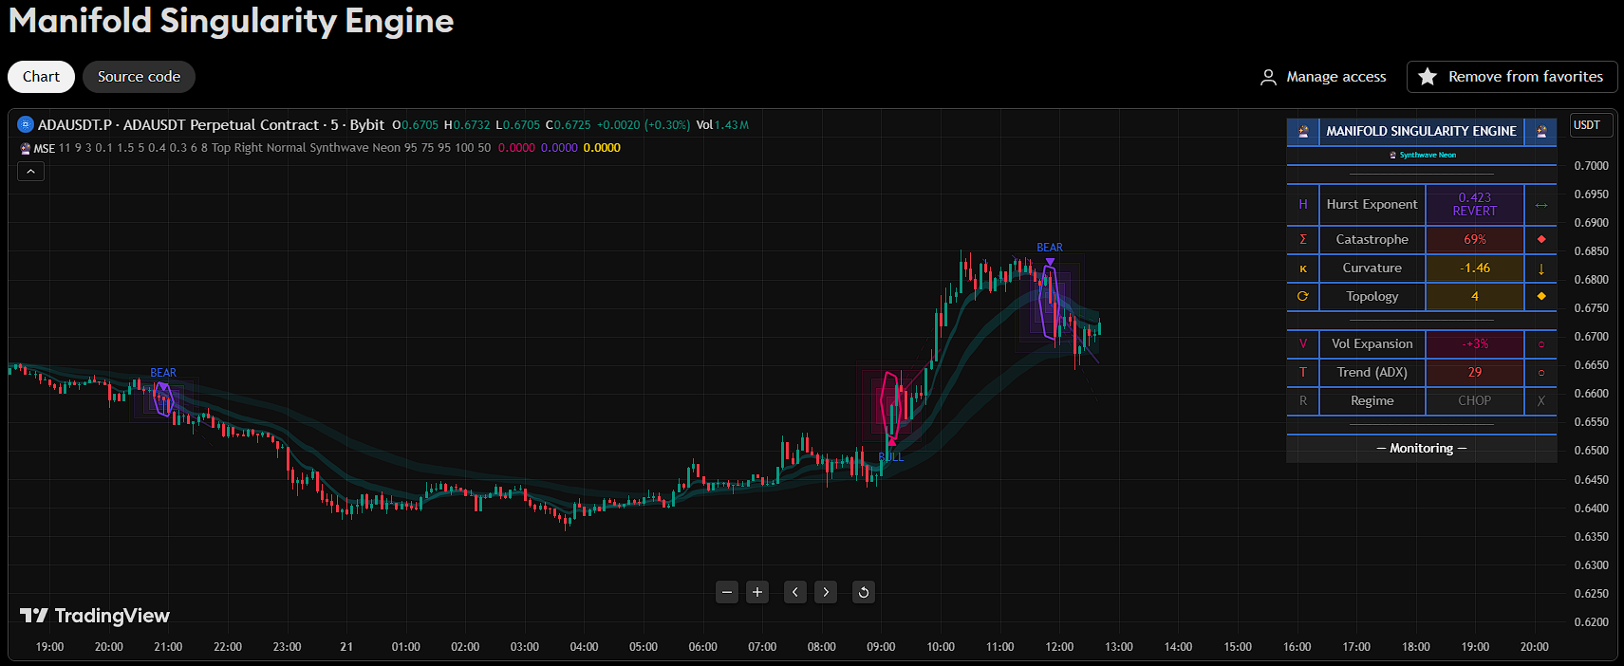Click the BEAR signal label near 21:00
1624x666 pixels.
(x=163, y=373)
